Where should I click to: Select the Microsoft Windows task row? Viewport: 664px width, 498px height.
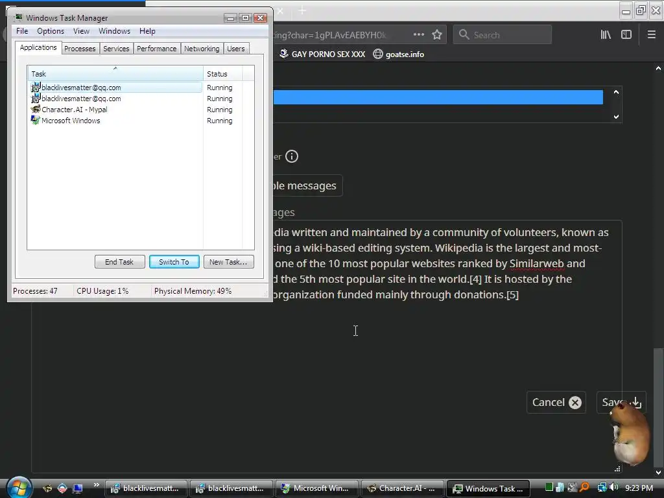tap(115, 120)
